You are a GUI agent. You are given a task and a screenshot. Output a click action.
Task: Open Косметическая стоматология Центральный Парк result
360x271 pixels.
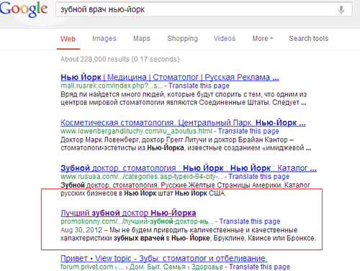click(x=183, y=122)
